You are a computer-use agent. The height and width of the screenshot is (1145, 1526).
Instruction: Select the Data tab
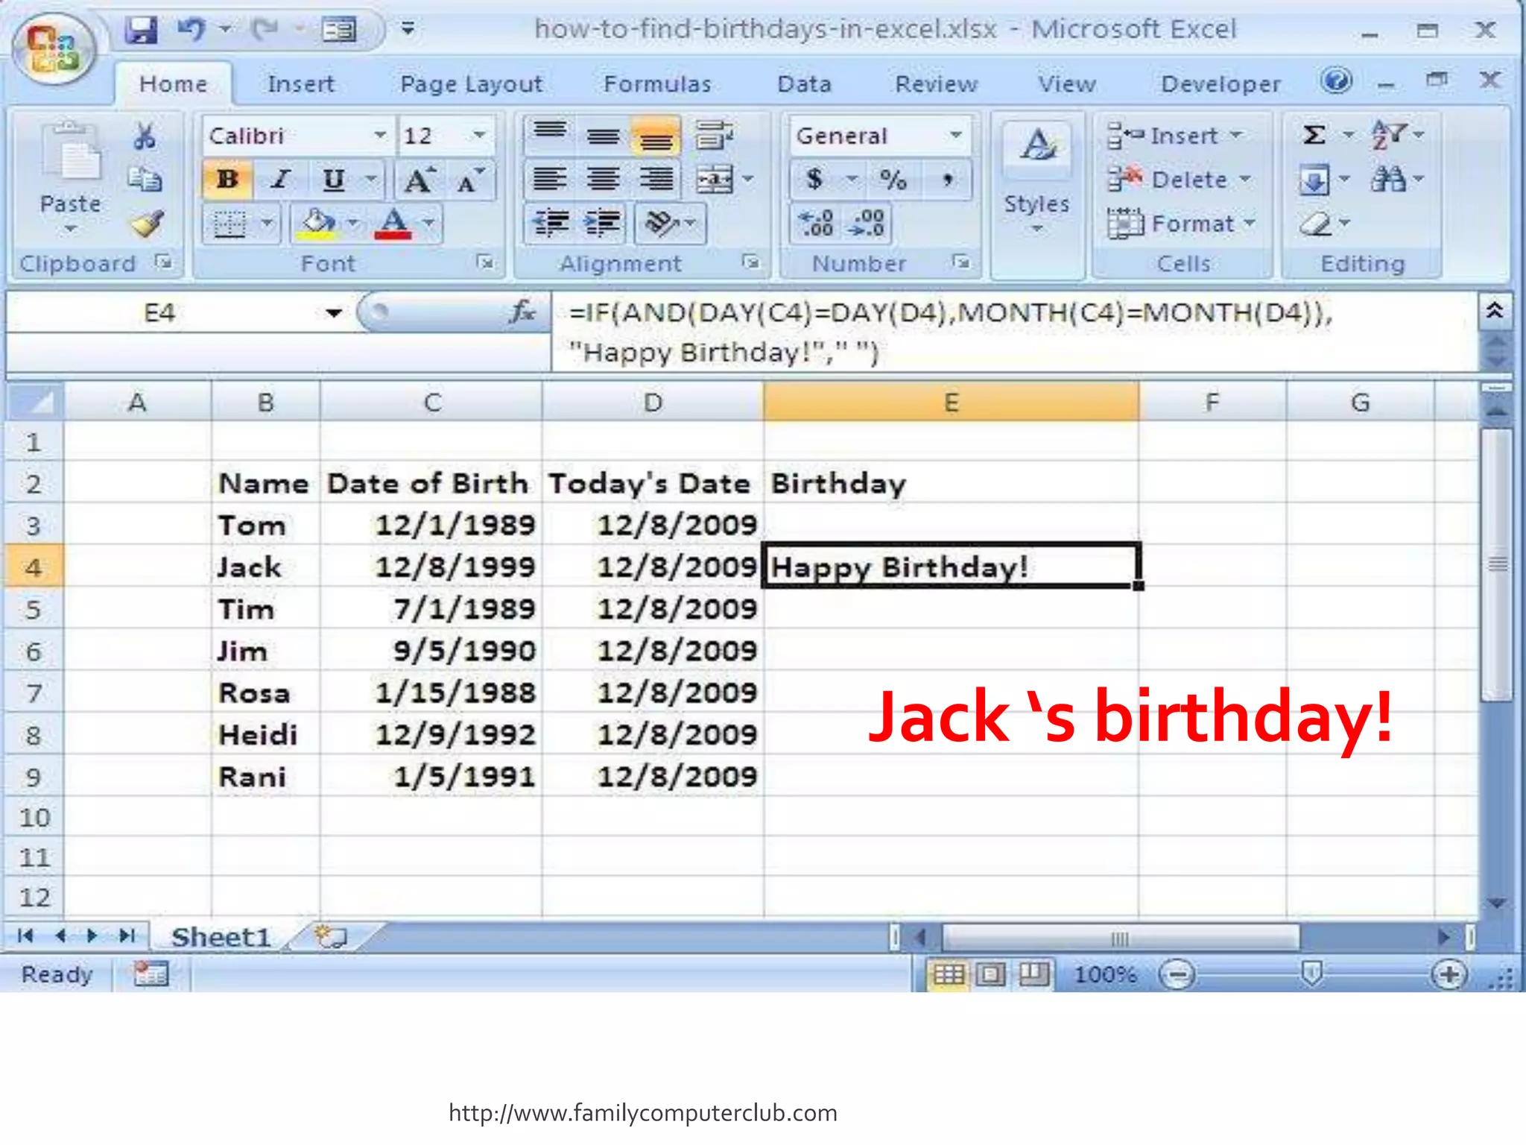pyautogui.click(x=804, y=83)
